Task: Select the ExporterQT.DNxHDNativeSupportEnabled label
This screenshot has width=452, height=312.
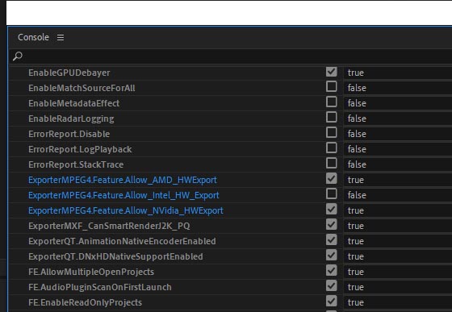Action: 116,256
